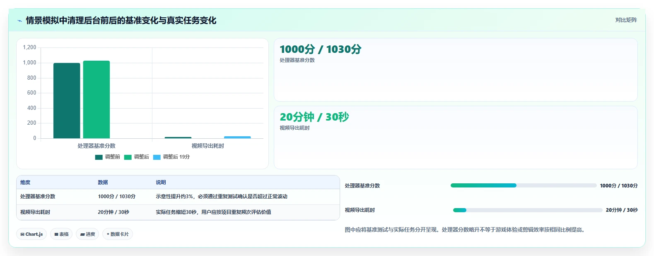Click the 处理器基准分数 x-axis label
This screenshot has height=256, width=654.
click(97, 146)
